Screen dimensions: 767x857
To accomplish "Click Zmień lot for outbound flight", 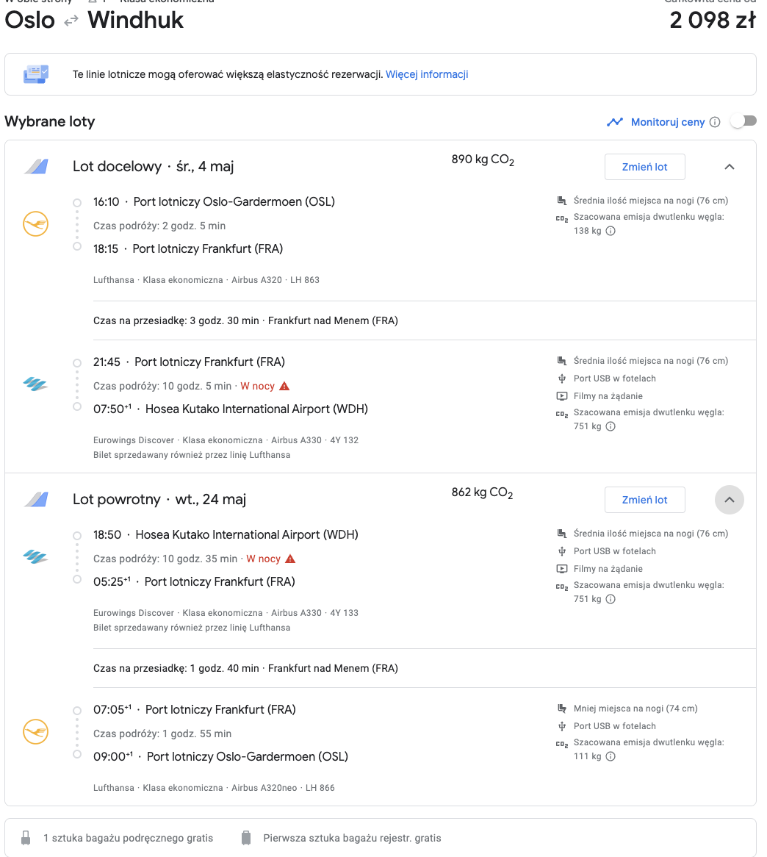I will coord(644,167).
